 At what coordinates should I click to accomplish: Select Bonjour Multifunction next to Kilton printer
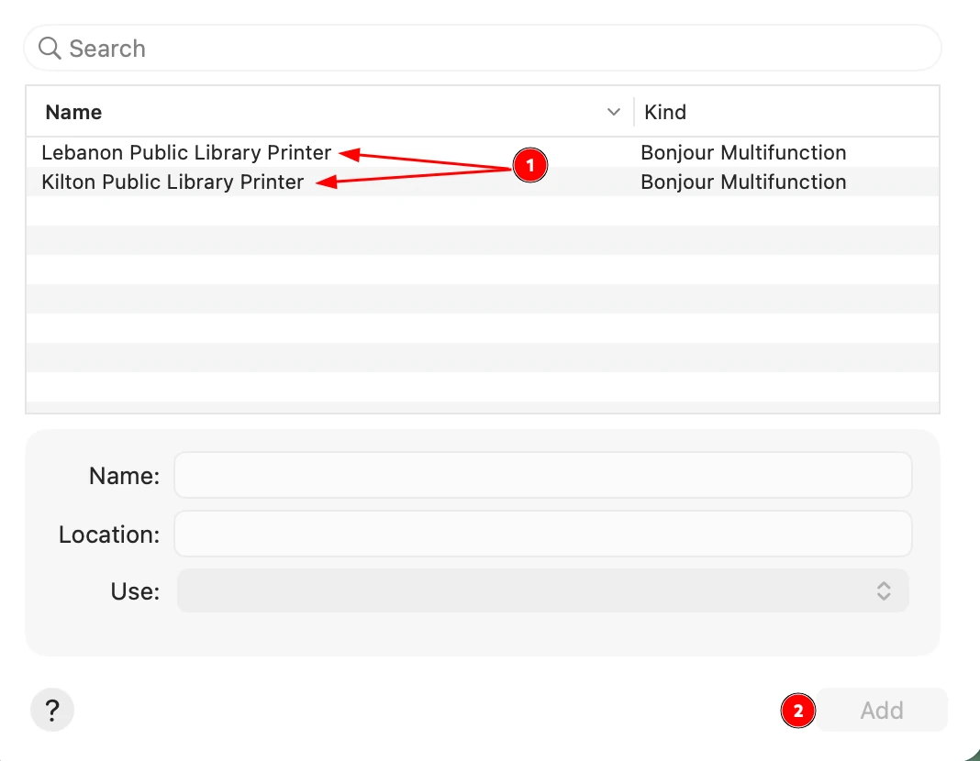point(743,182)
